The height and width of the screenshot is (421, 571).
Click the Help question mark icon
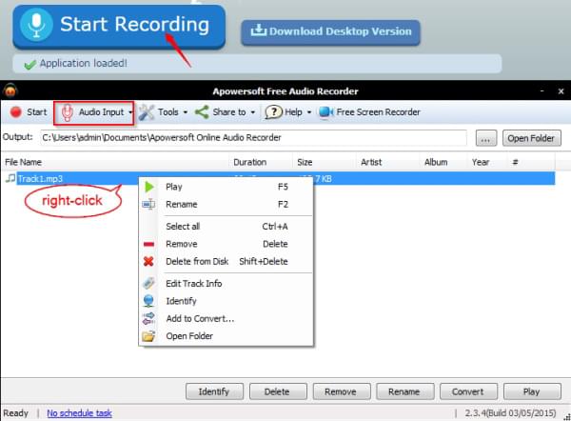273,112
